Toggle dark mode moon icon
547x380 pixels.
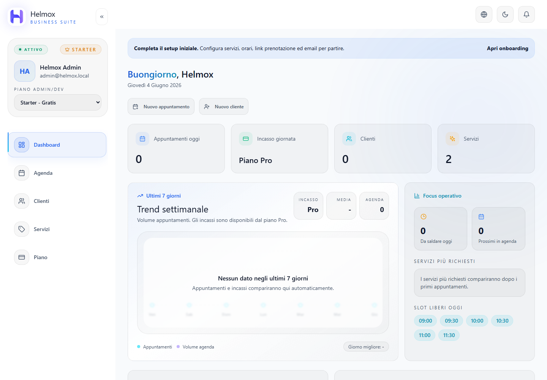click(x=505, y=14)
